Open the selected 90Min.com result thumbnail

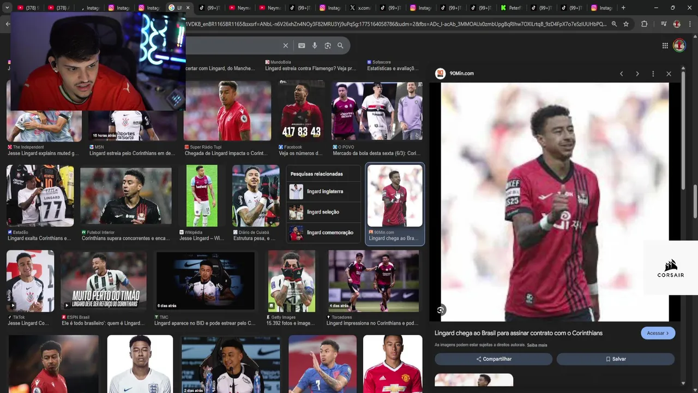[395, 195]
